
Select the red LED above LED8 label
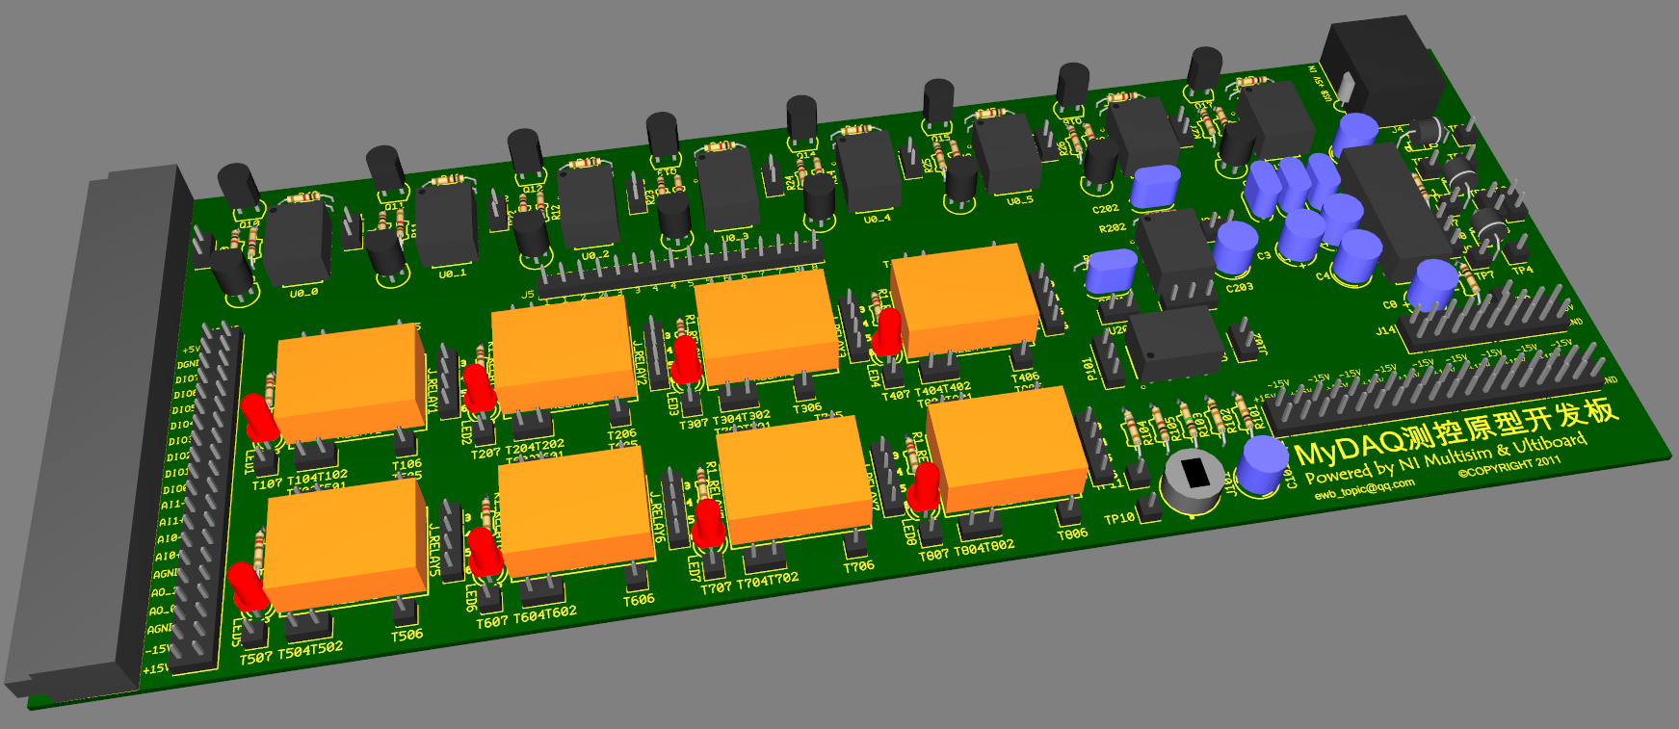(925, 487)
